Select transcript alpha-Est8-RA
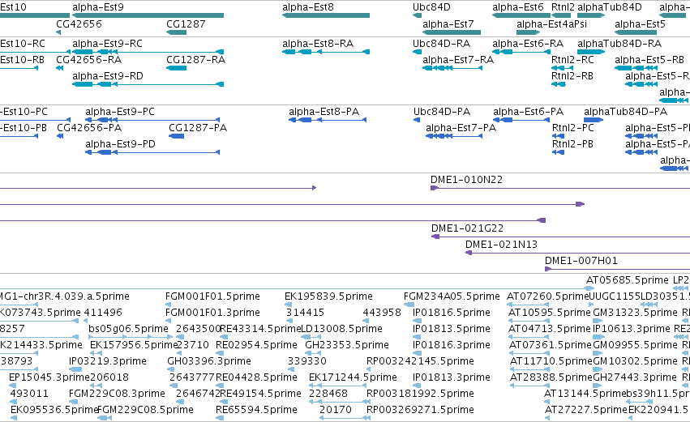690x422 pixels. pos(318,44)
